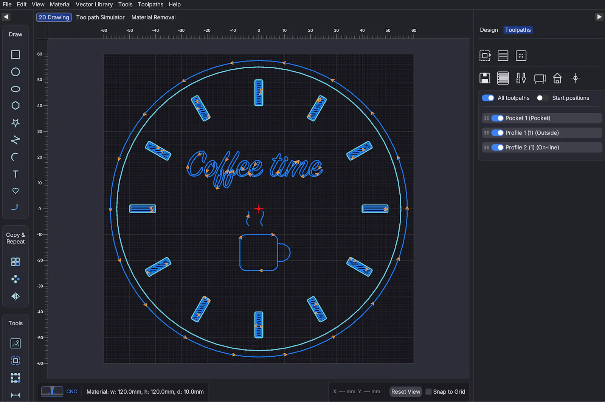
Task: Select the Profile 2 (1) (On-line) row
Action: 541,148
